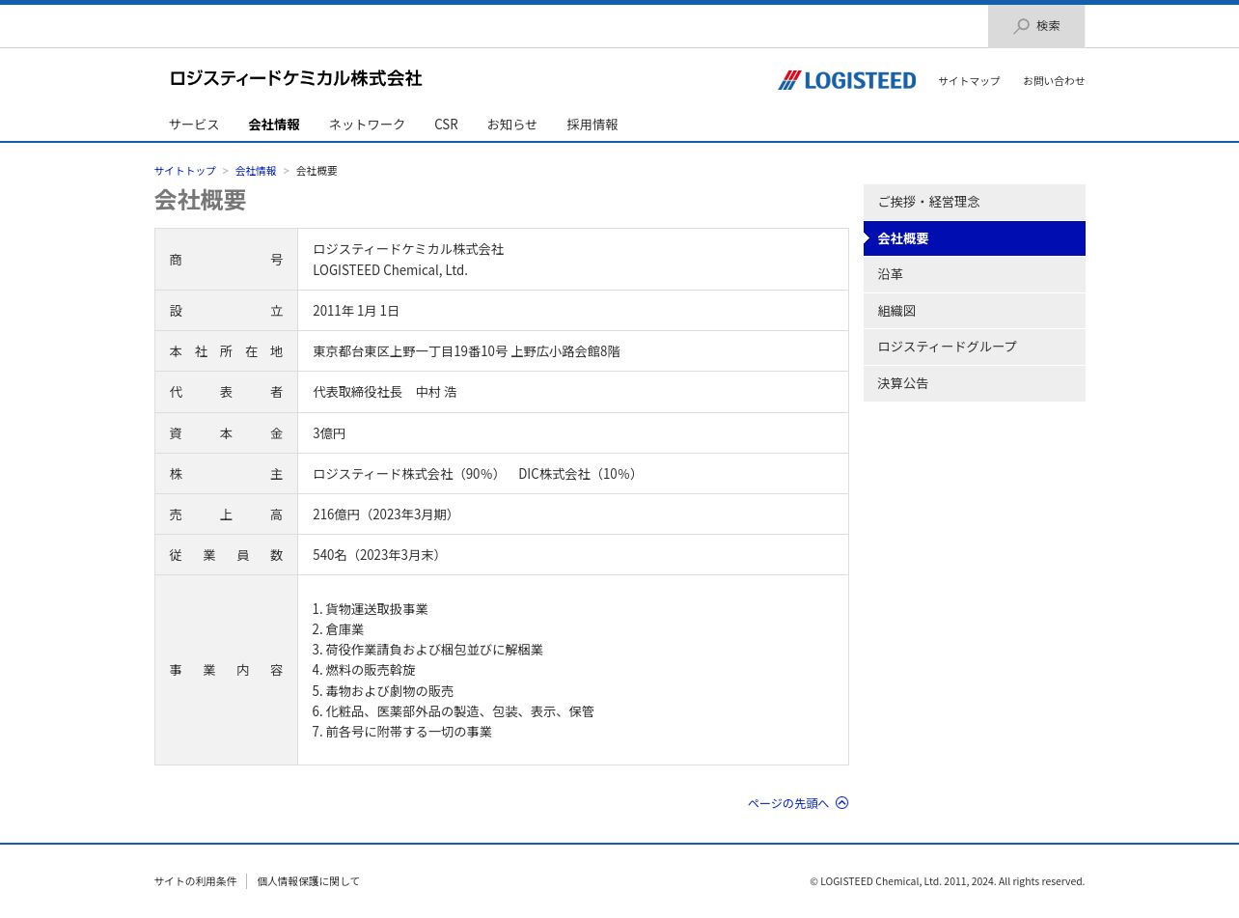Open the サービス menu
Screen dimensions: 1239x918
194,125
